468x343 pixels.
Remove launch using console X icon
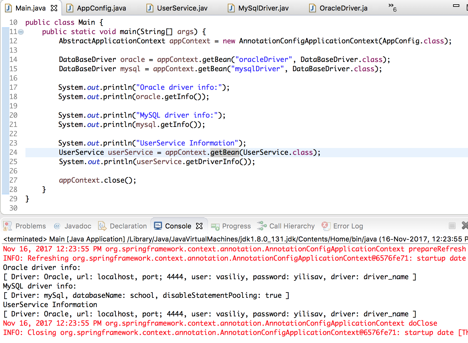click(x=465, y=225)
